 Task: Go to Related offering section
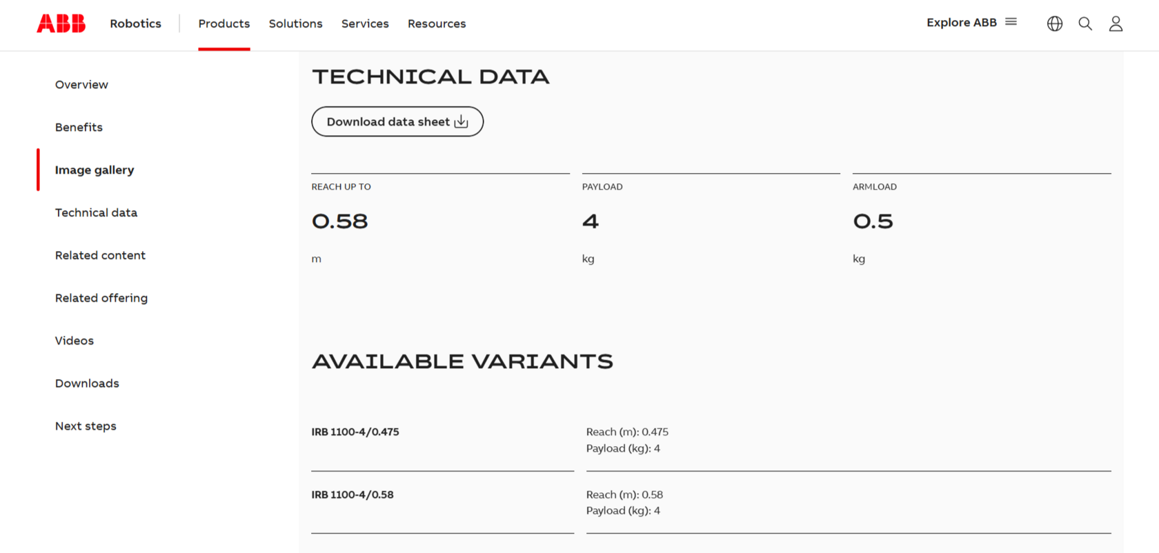[x=101, y=299]
